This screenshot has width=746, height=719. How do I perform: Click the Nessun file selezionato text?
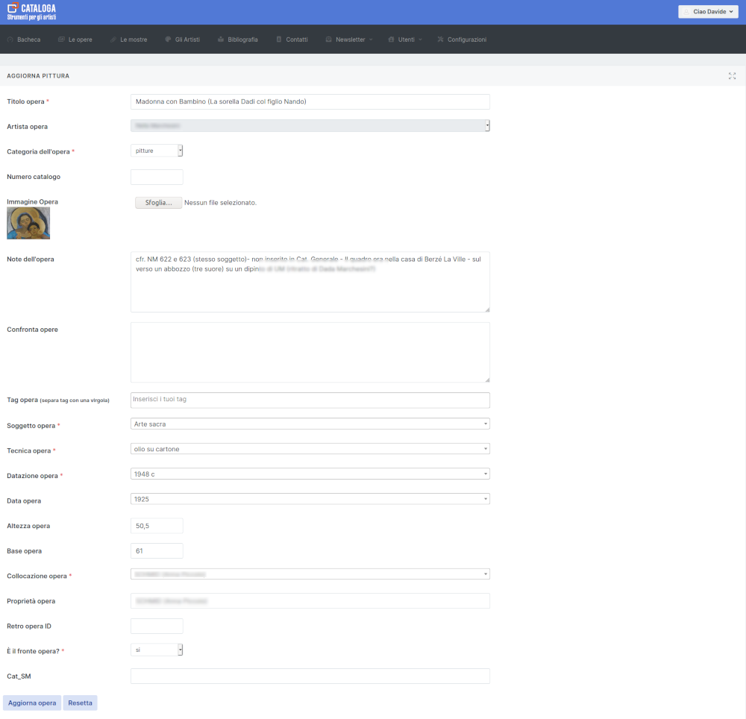point(220,203)
